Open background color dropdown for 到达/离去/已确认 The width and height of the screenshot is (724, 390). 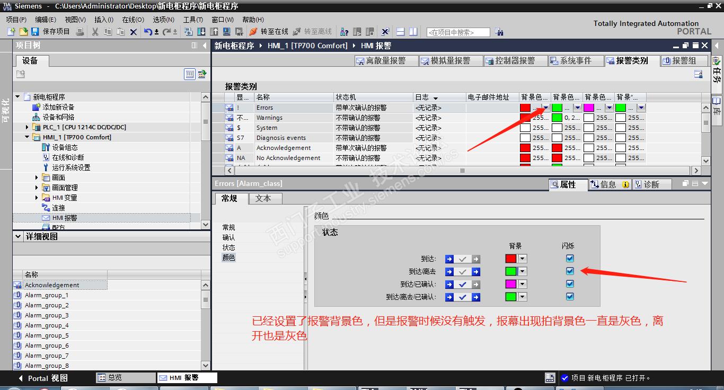click(522, 297)
